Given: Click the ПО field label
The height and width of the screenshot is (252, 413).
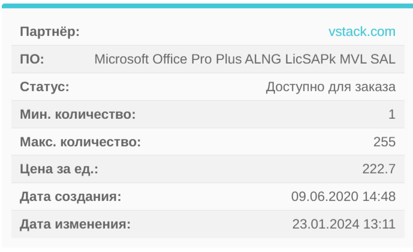Looking at the screenshot, I should 32,59.
